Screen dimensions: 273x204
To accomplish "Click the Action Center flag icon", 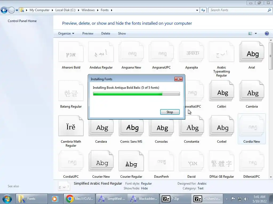I will [233, 199].
